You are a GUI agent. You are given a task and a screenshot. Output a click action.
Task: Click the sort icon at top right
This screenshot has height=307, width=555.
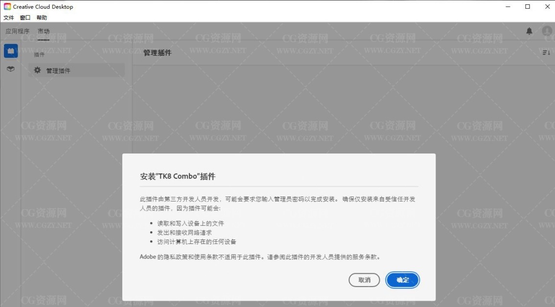(546, 53)
